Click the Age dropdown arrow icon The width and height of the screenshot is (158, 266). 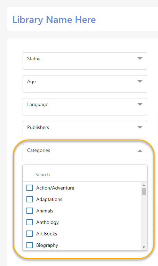[140, 81]
